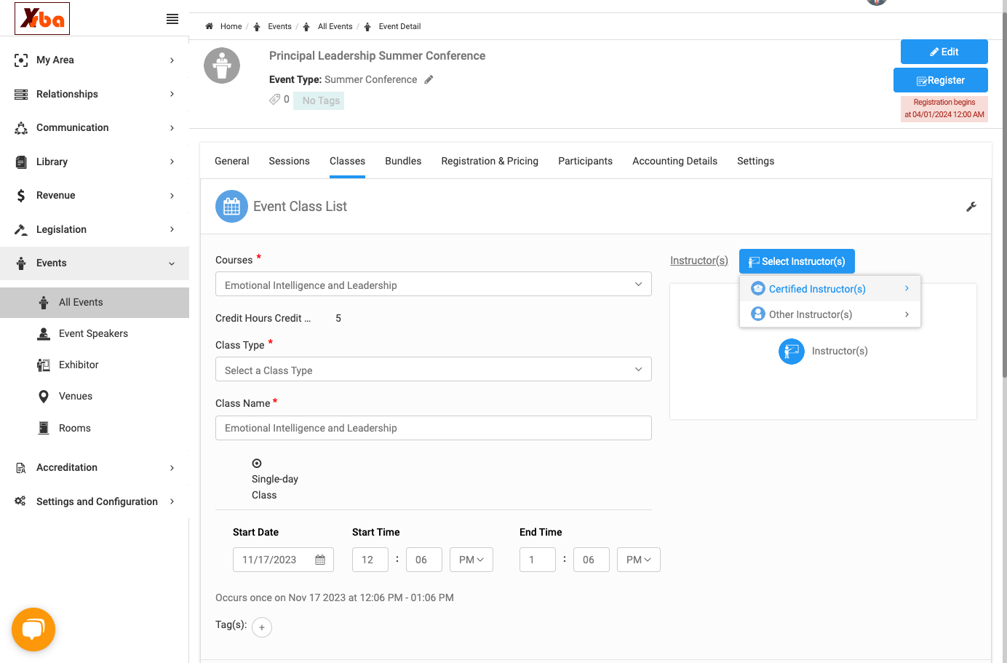The width and height of the screenshot is (1007, 663).
Task: Expand Other Instructor(s) submenu
Action: click(x=830, y=314)
